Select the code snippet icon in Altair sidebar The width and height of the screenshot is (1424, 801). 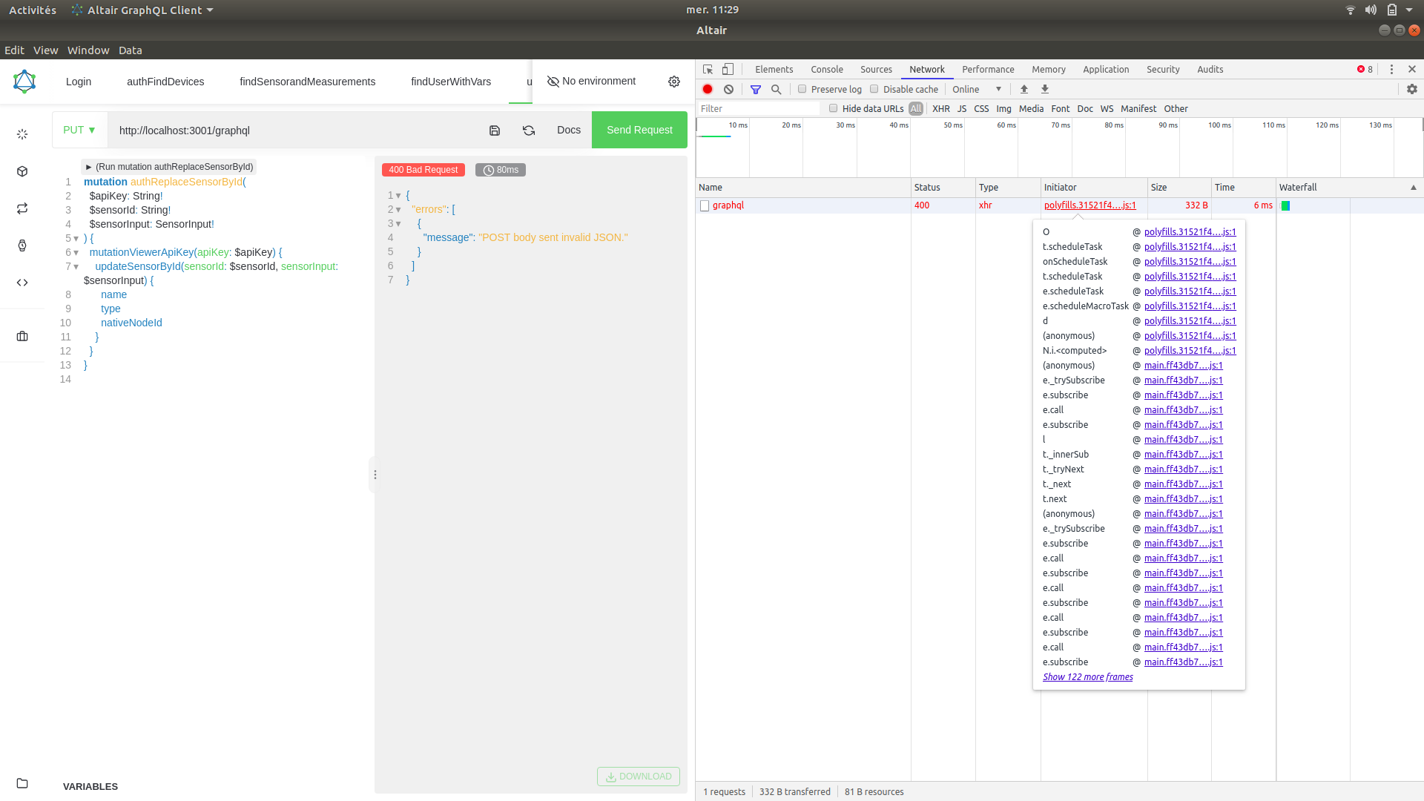point(22,283)
